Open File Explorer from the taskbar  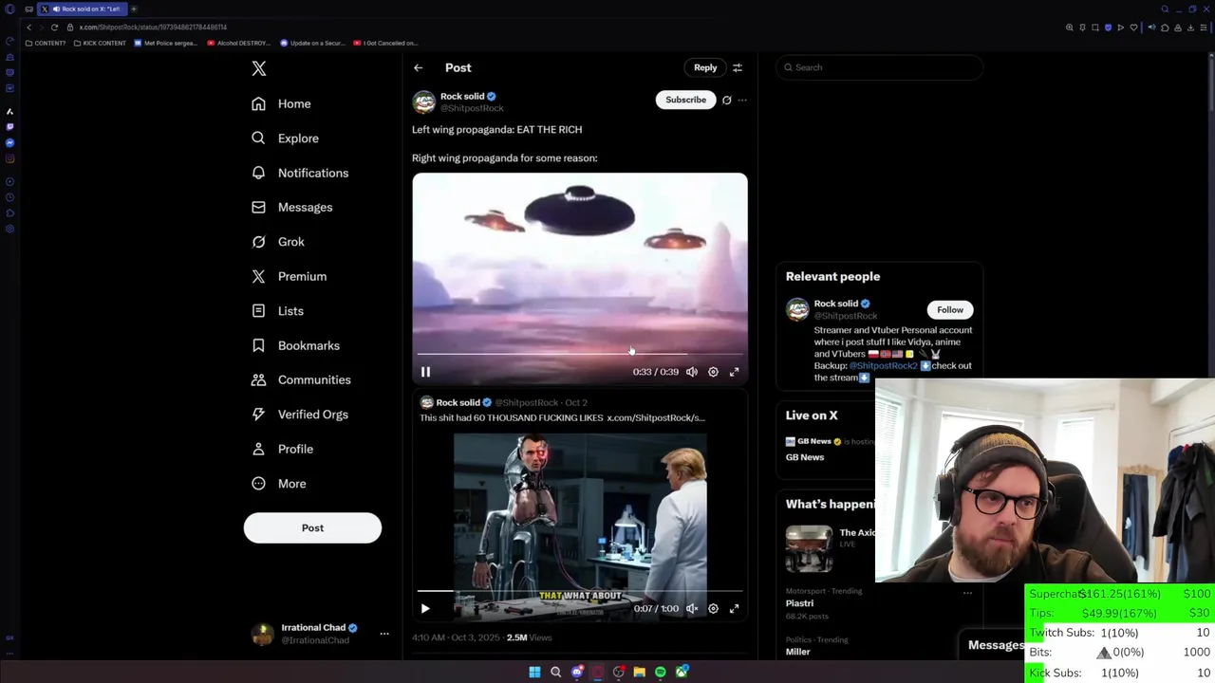(x=640, y=672)
